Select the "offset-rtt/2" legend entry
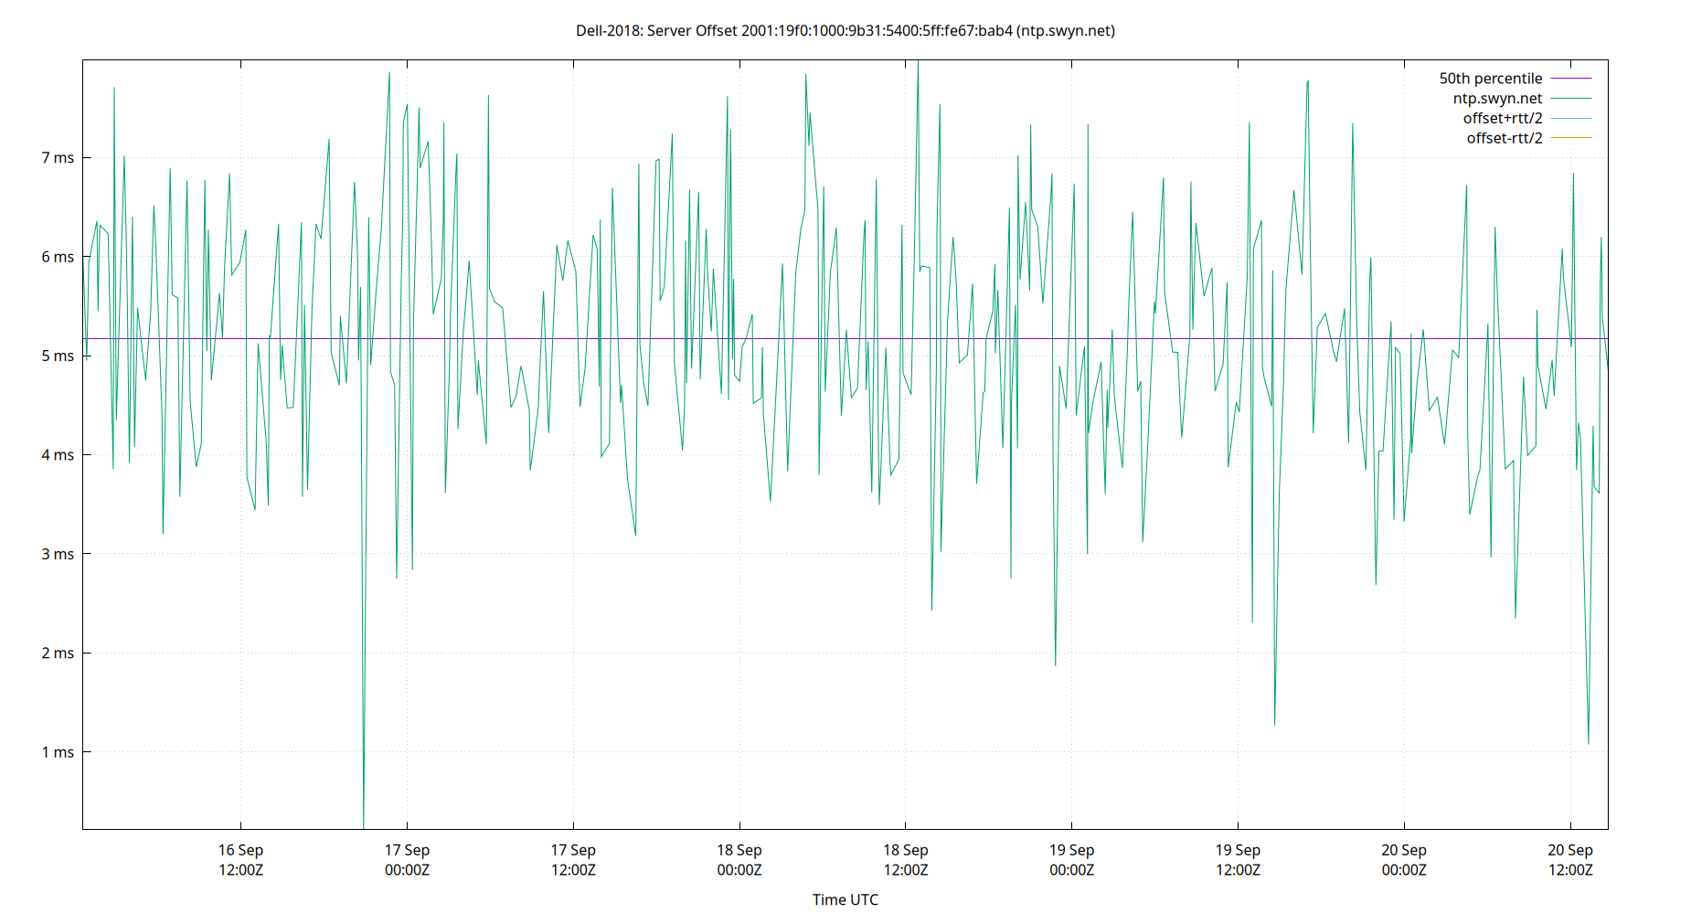The image size is (1691, 914). pos(1504,137)
